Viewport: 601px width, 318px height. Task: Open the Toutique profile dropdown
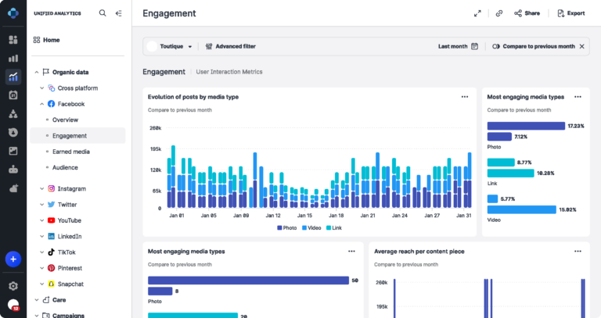pyautogui.click(x=170, y=46)
